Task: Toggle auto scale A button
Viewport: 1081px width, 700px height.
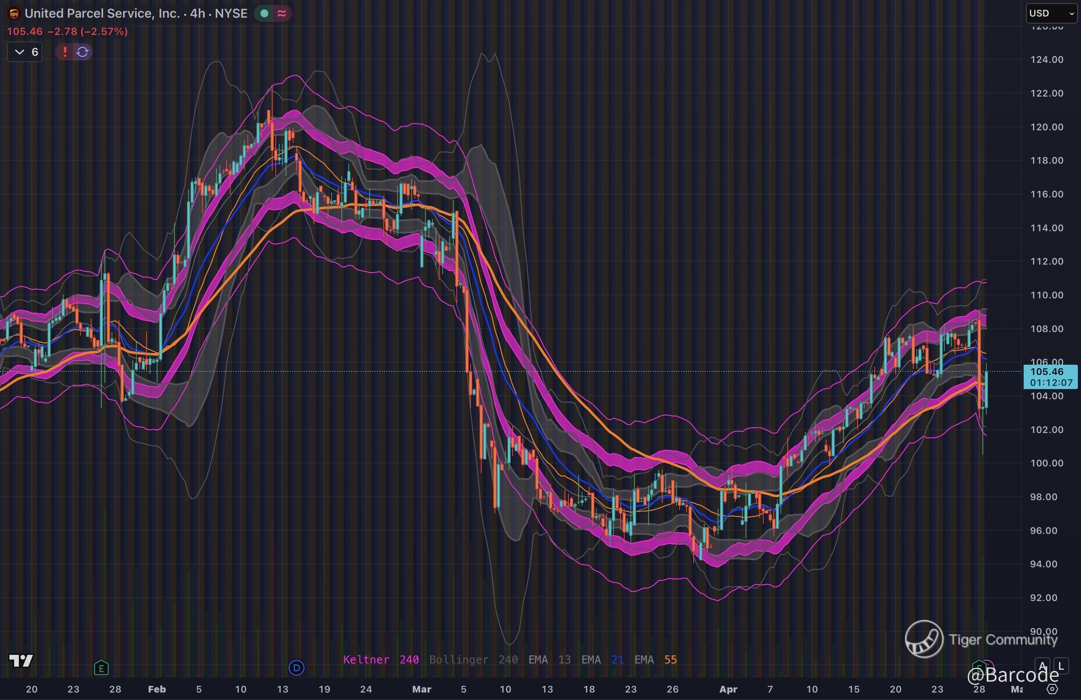Action: [x=1043, y=666]
